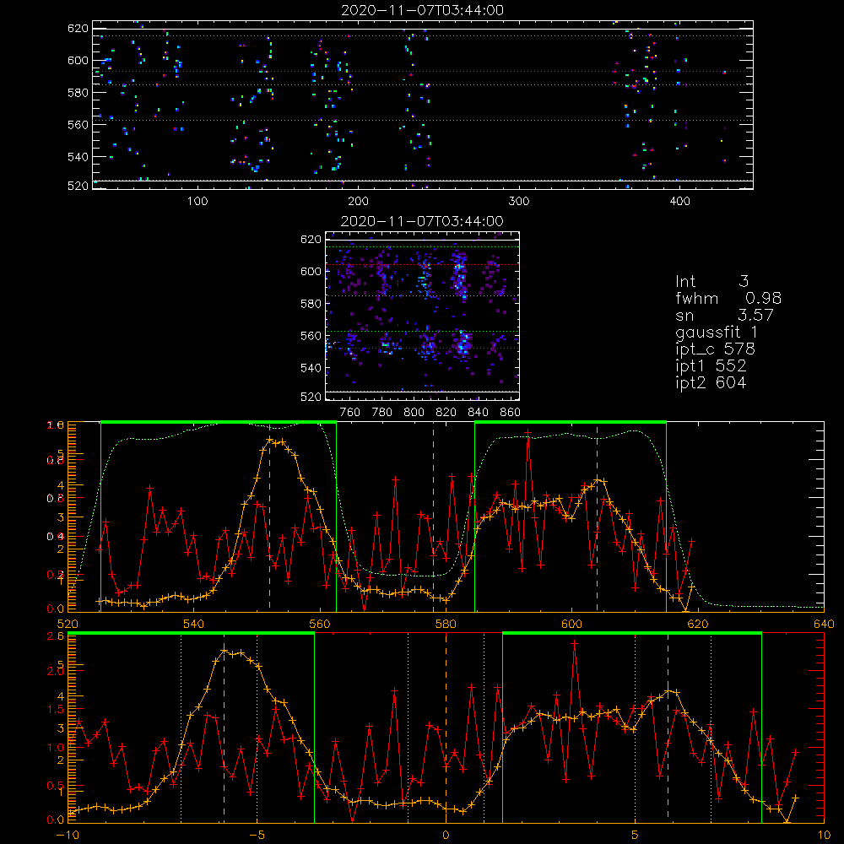The width and height of the screenshot is (844, 844).
Task: Select the 'ipt1 552' parameter line
Action: tap(711, 366)
